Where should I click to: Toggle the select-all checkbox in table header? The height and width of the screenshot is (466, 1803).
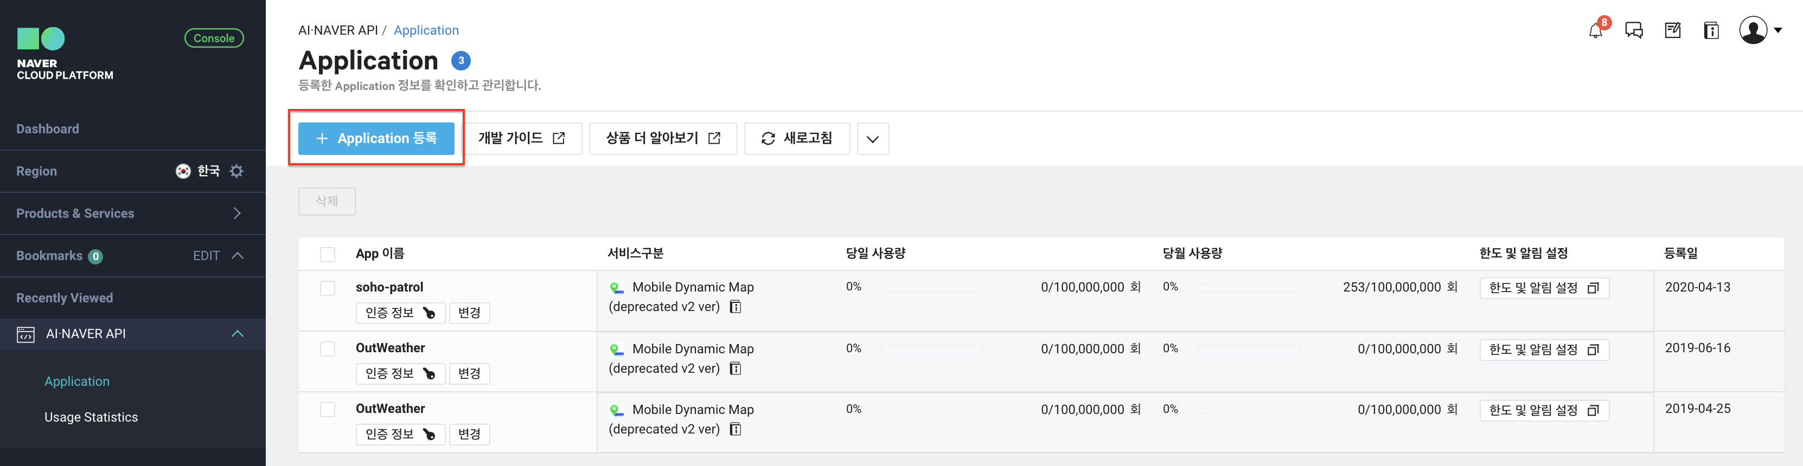328,255
